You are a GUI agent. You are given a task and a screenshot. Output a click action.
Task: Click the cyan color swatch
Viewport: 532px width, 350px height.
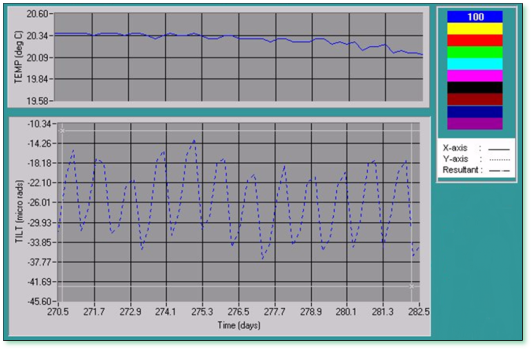pyautogui.click(x=474, y=64)
